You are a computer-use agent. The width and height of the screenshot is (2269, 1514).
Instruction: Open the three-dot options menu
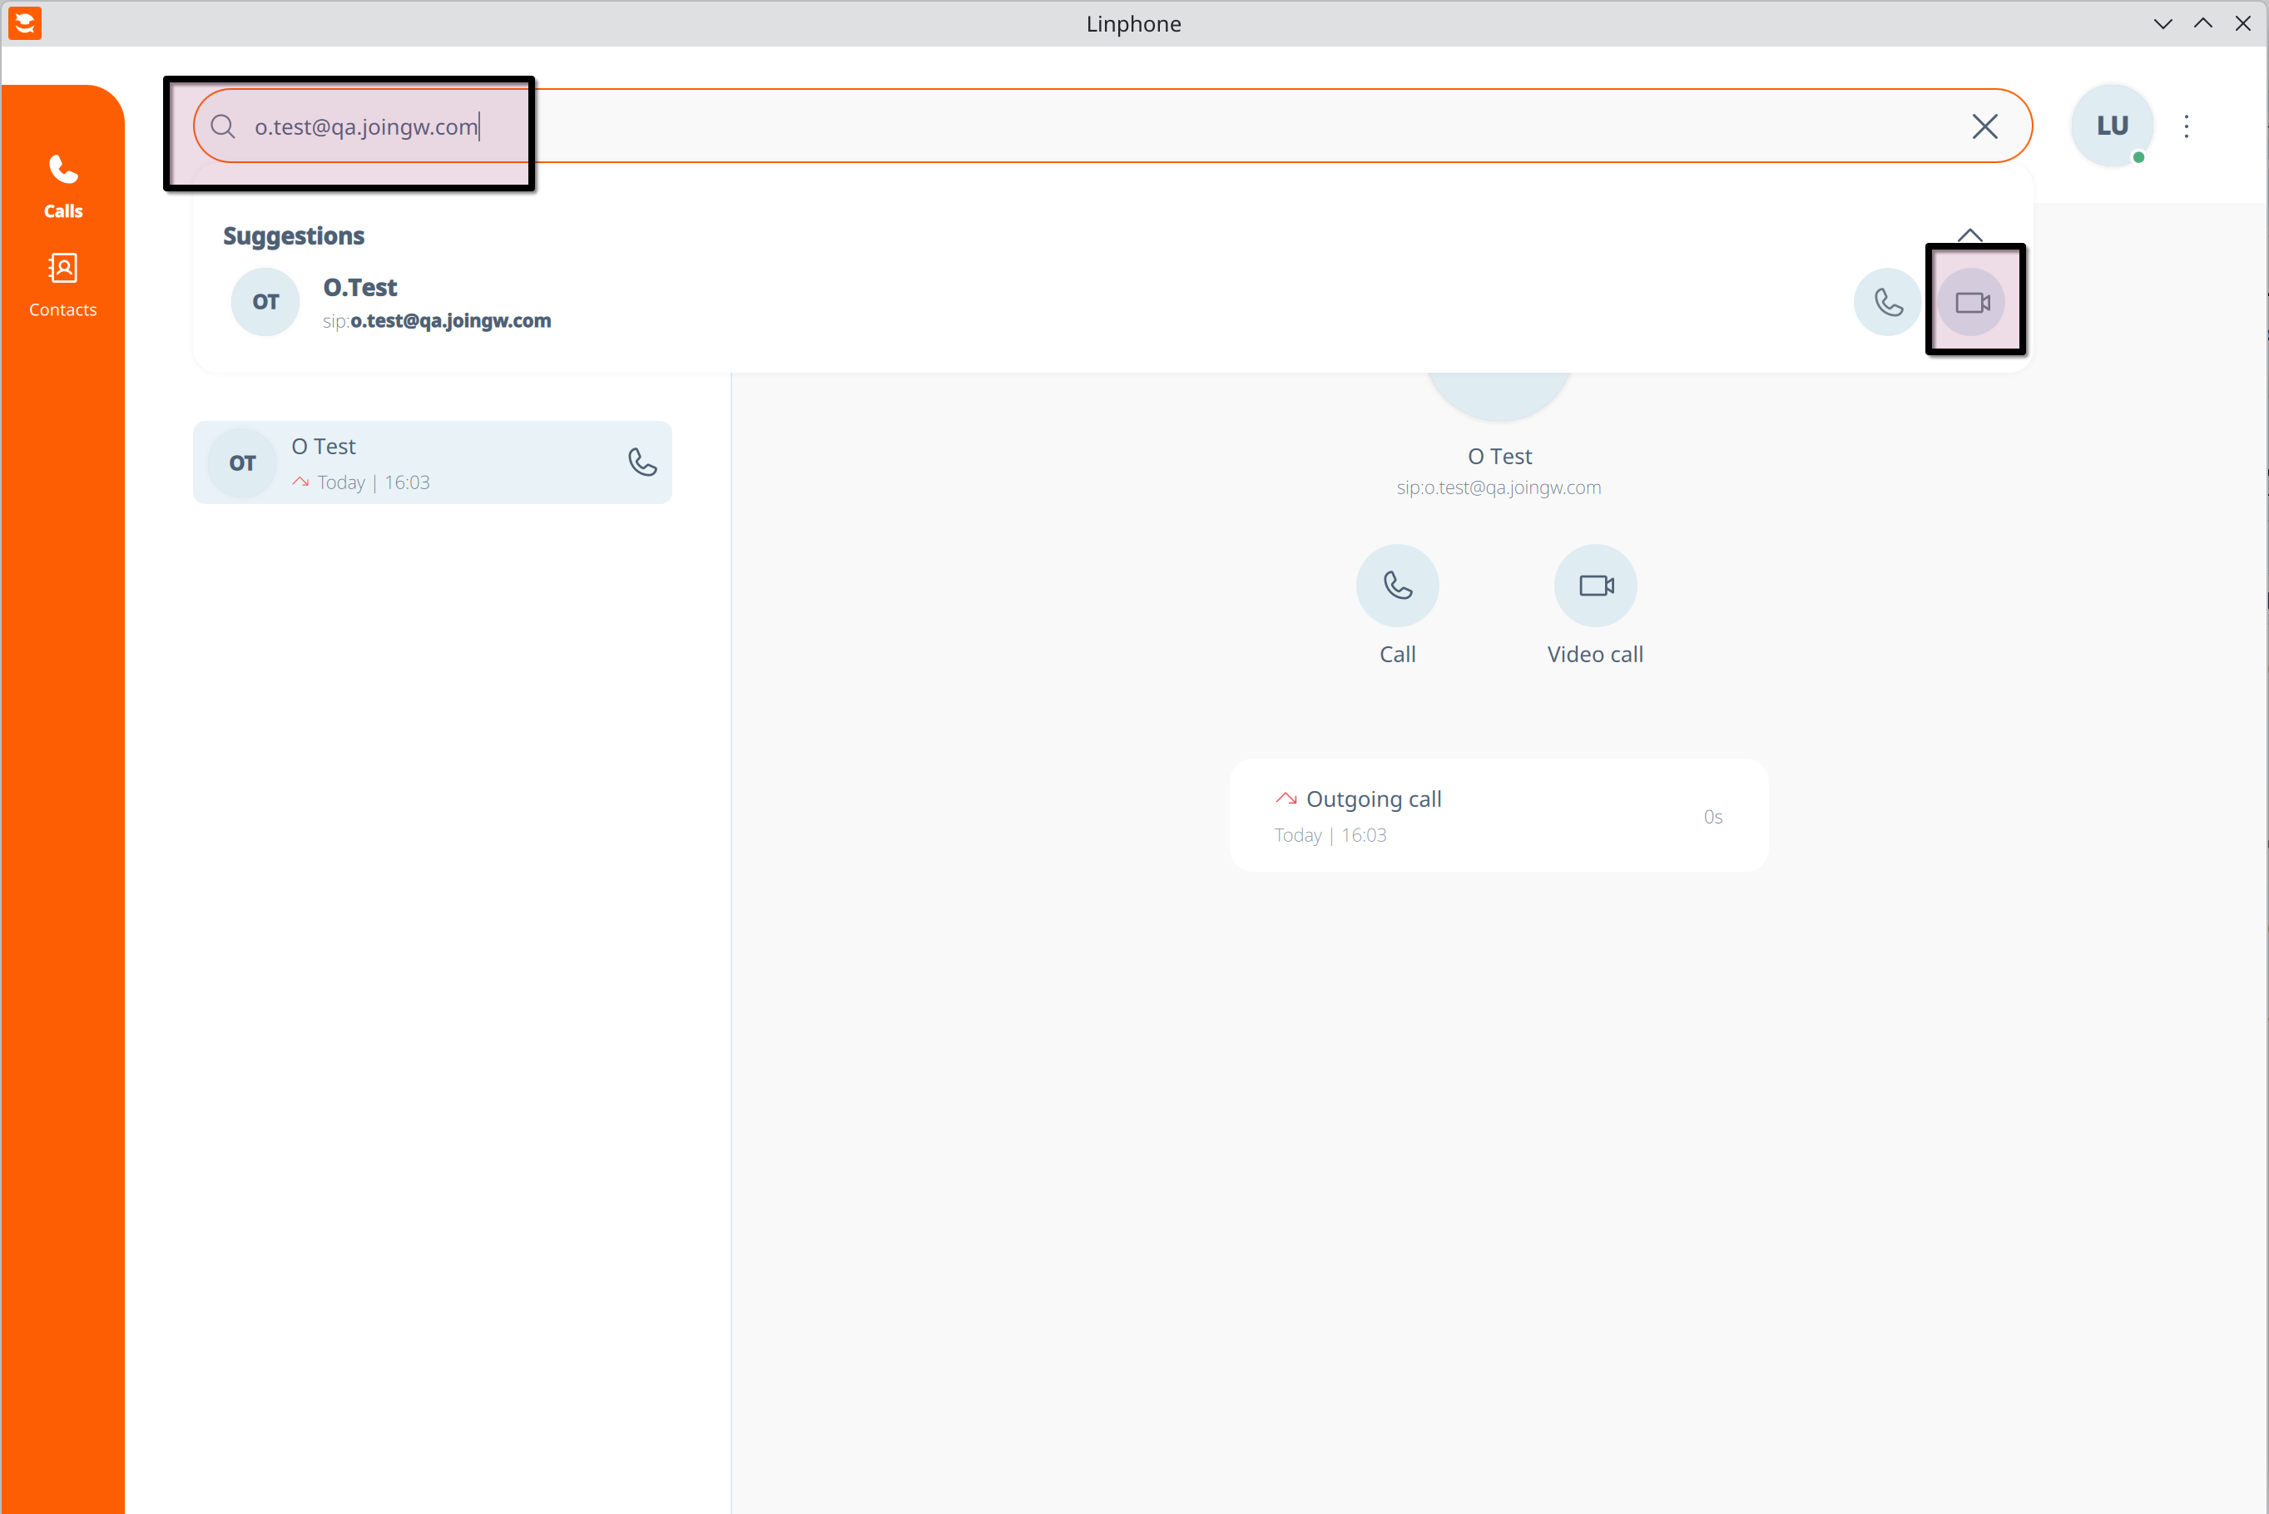[2186, 126]
